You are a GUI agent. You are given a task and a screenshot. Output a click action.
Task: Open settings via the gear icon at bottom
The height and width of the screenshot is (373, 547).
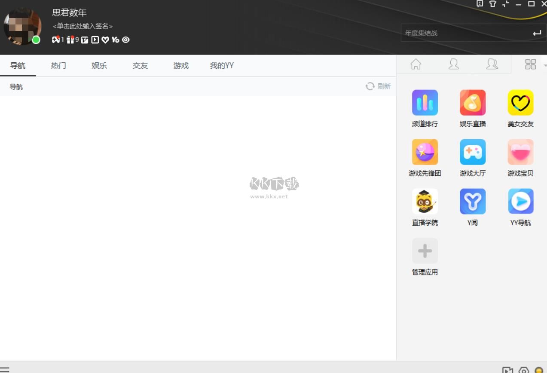523,370
